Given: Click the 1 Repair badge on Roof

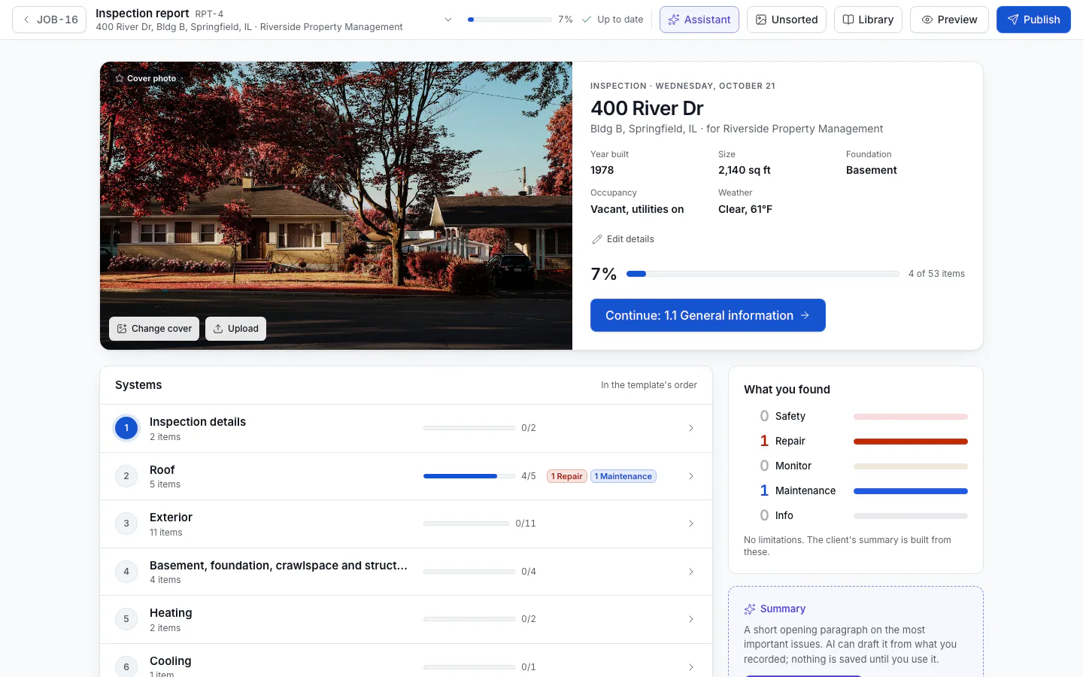Looking at the screenshot, I should [x=567, y=476].
